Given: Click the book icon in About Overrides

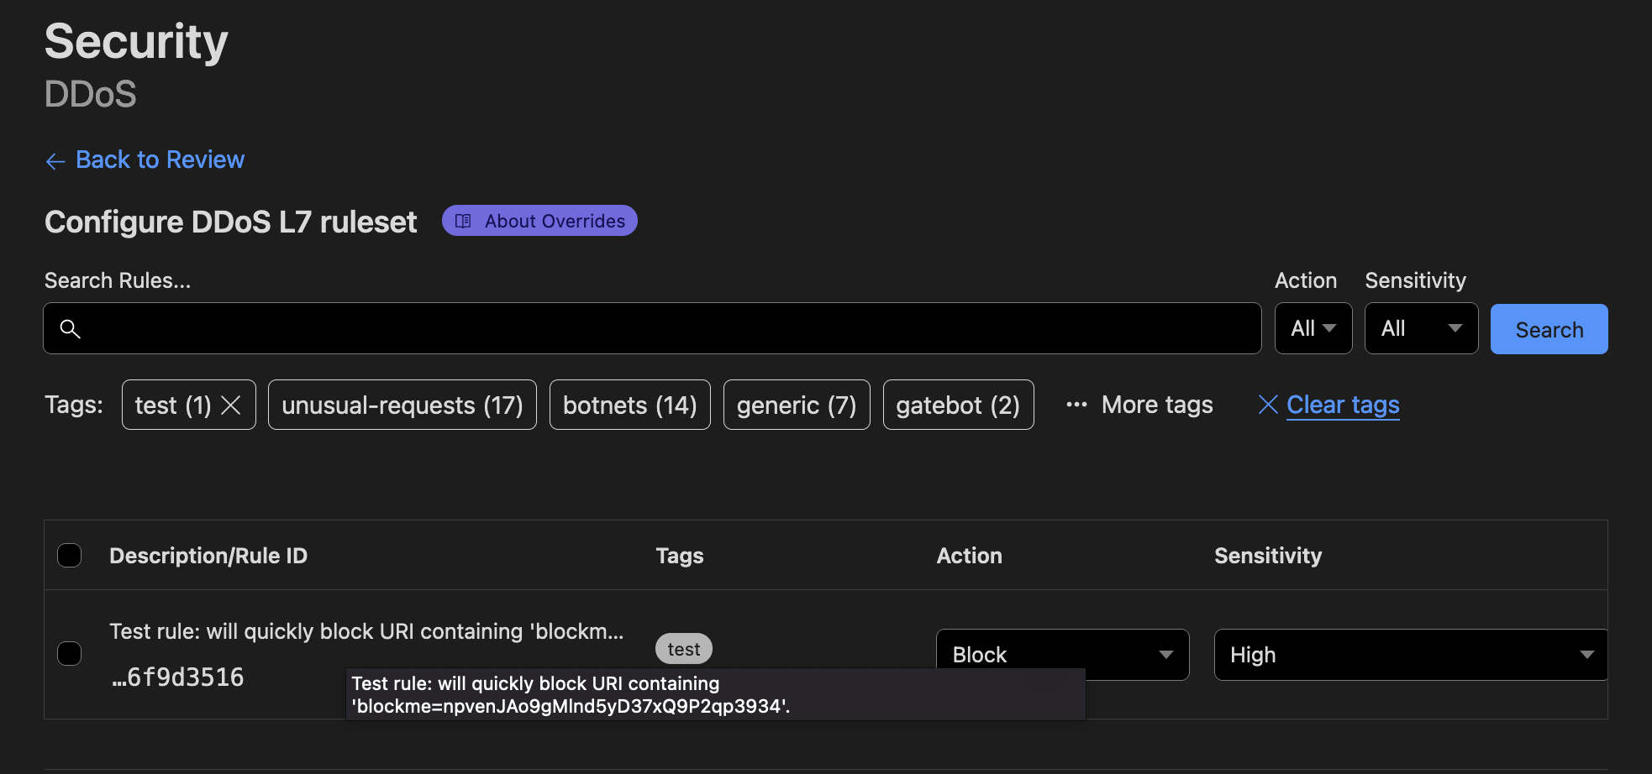Looking at the screenshot, I should 463,221.
